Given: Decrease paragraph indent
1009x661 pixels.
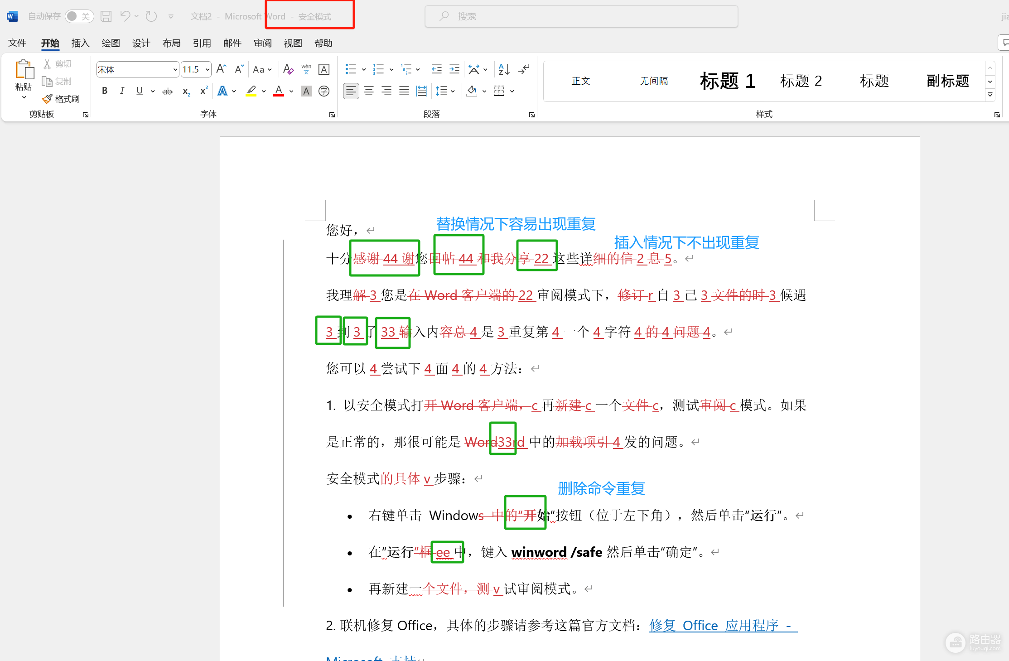Looking at the screenshot, I should 437,69.
